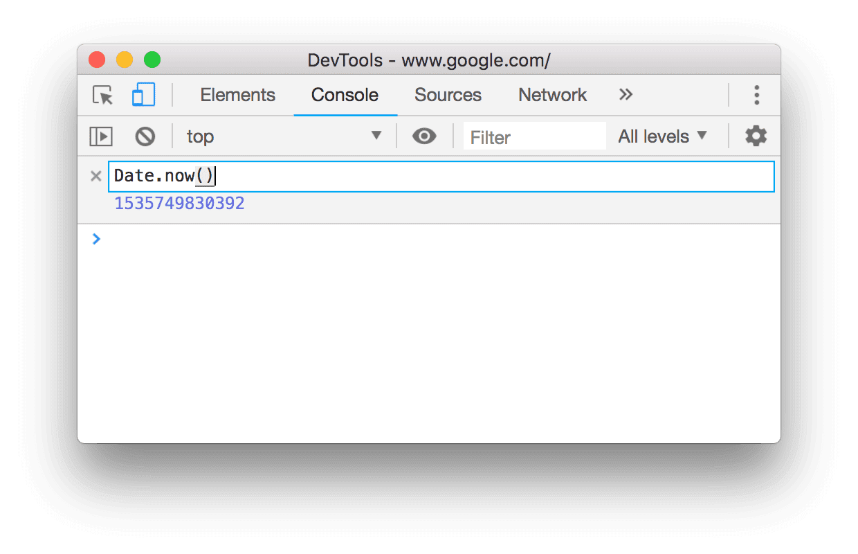The width and height of the screenshot is (858, 554).
Task: Switch to the Console panel
Action: (x=345, y=95)
